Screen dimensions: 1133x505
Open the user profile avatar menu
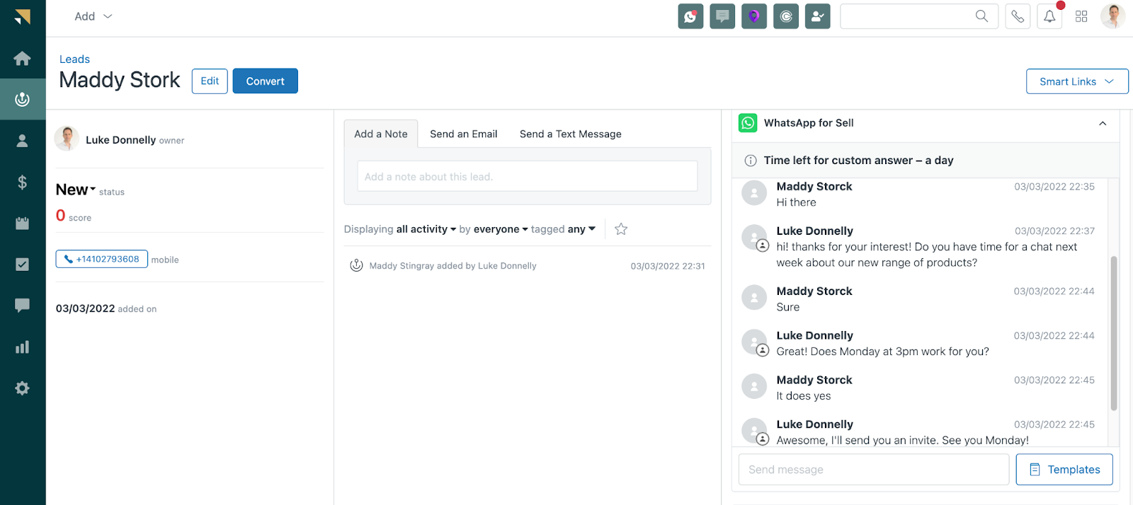tap(1112, 16)
